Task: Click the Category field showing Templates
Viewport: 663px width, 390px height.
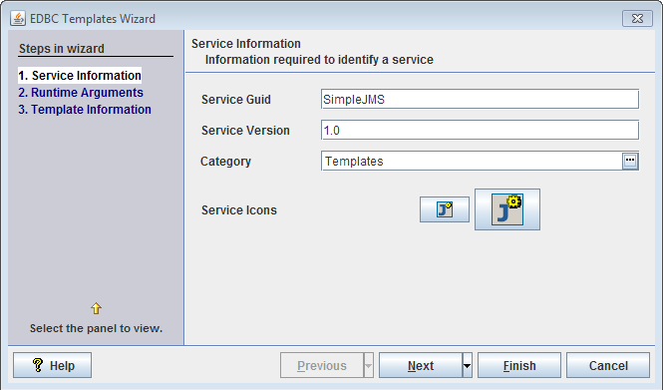Action: pyautogui.click(x=472, y=162)
